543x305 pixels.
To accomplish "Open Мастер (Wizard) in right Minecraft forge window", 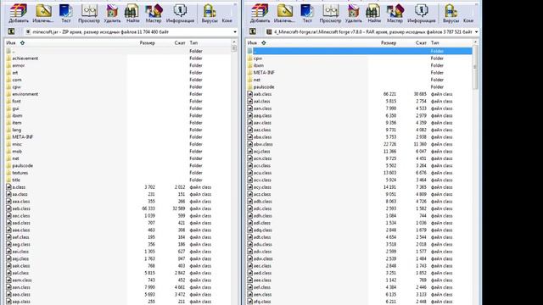I will [x=395, y=14].
